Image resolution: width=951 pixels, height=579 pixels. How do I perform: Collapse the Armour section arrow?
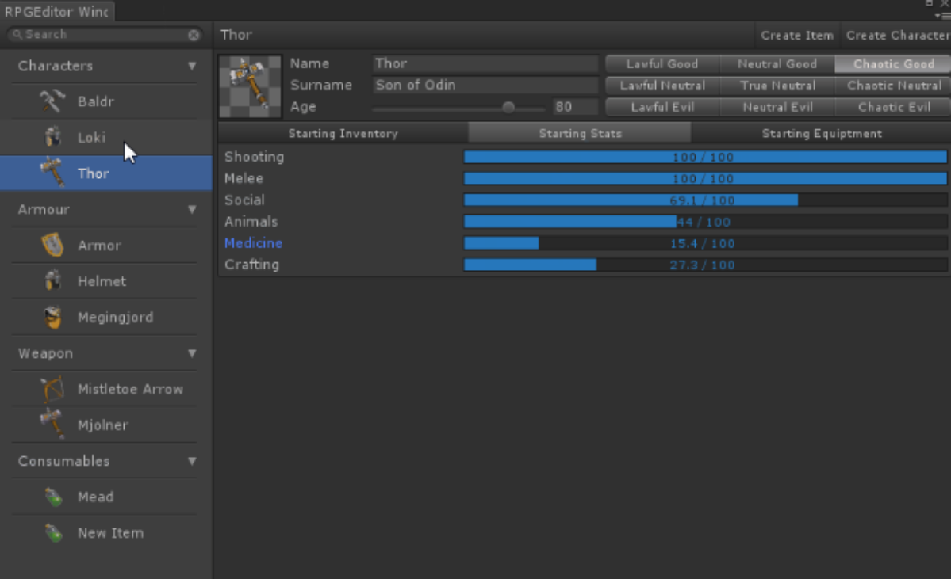coord(192,210)
